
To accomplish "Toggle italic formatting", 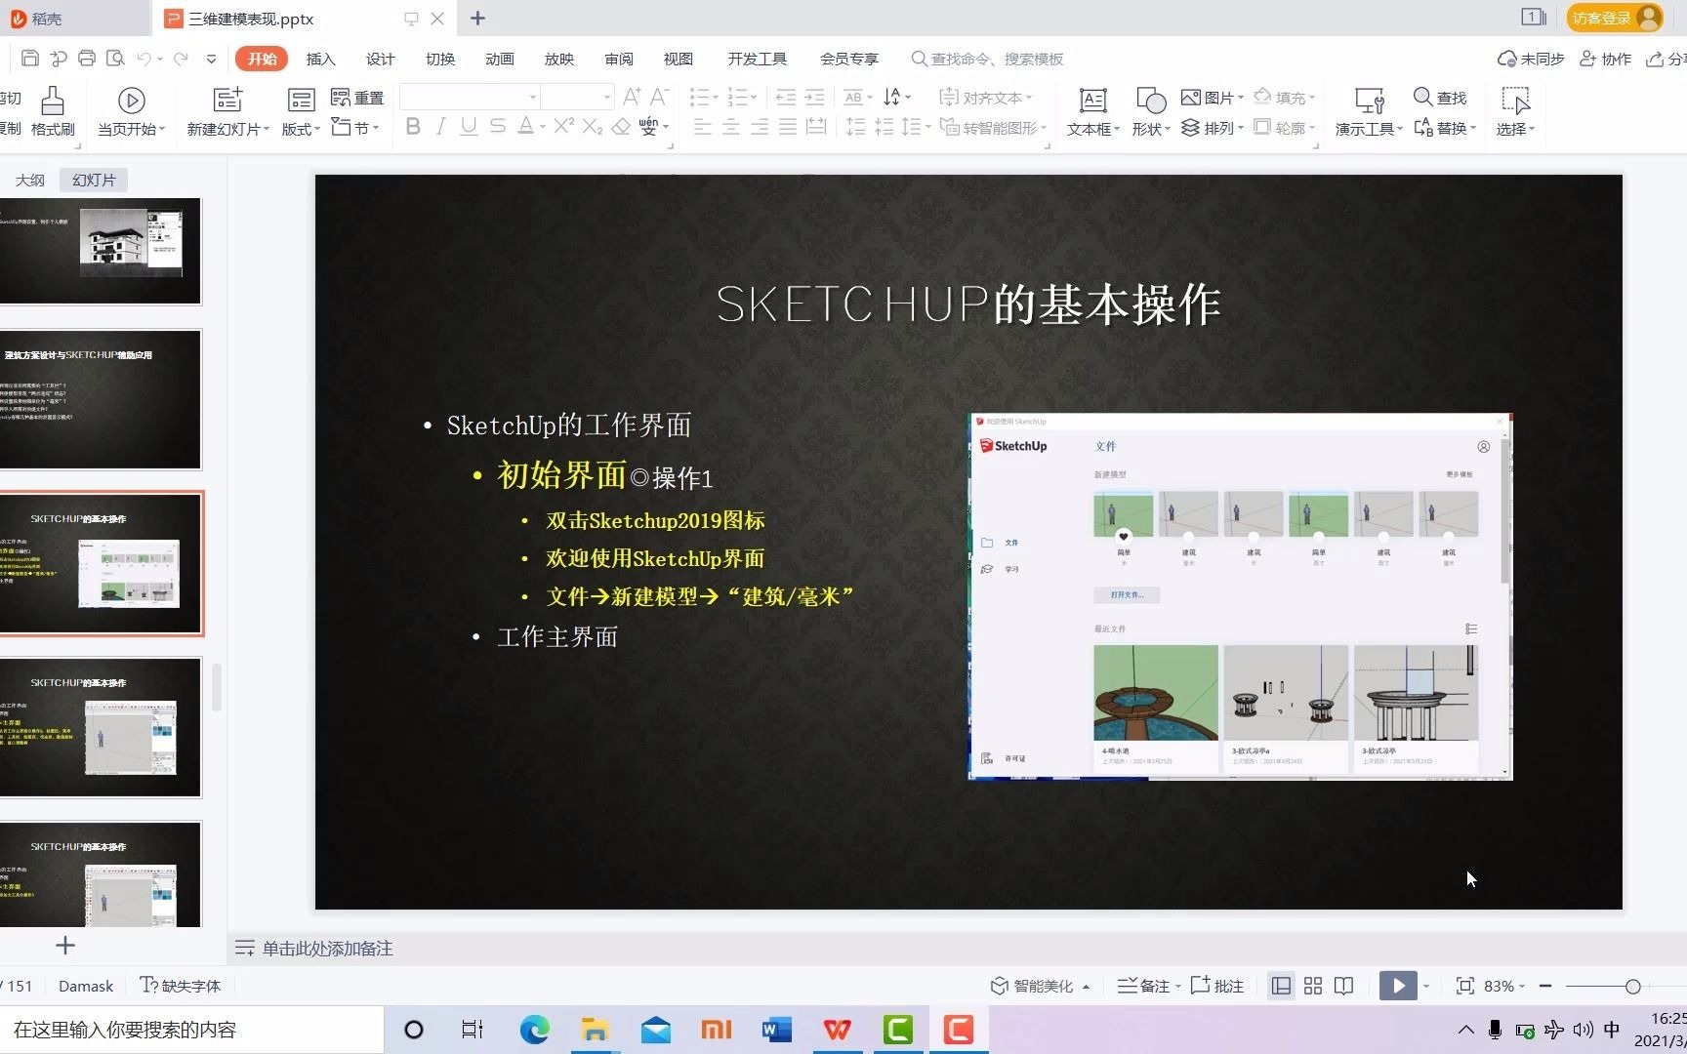I will click(x=441, y=127).
